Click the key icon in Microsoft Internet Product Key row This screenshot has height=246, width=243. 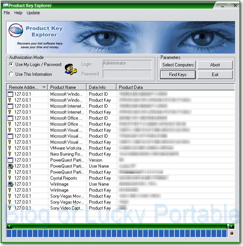pyautogui.click(x=10, y=112)
